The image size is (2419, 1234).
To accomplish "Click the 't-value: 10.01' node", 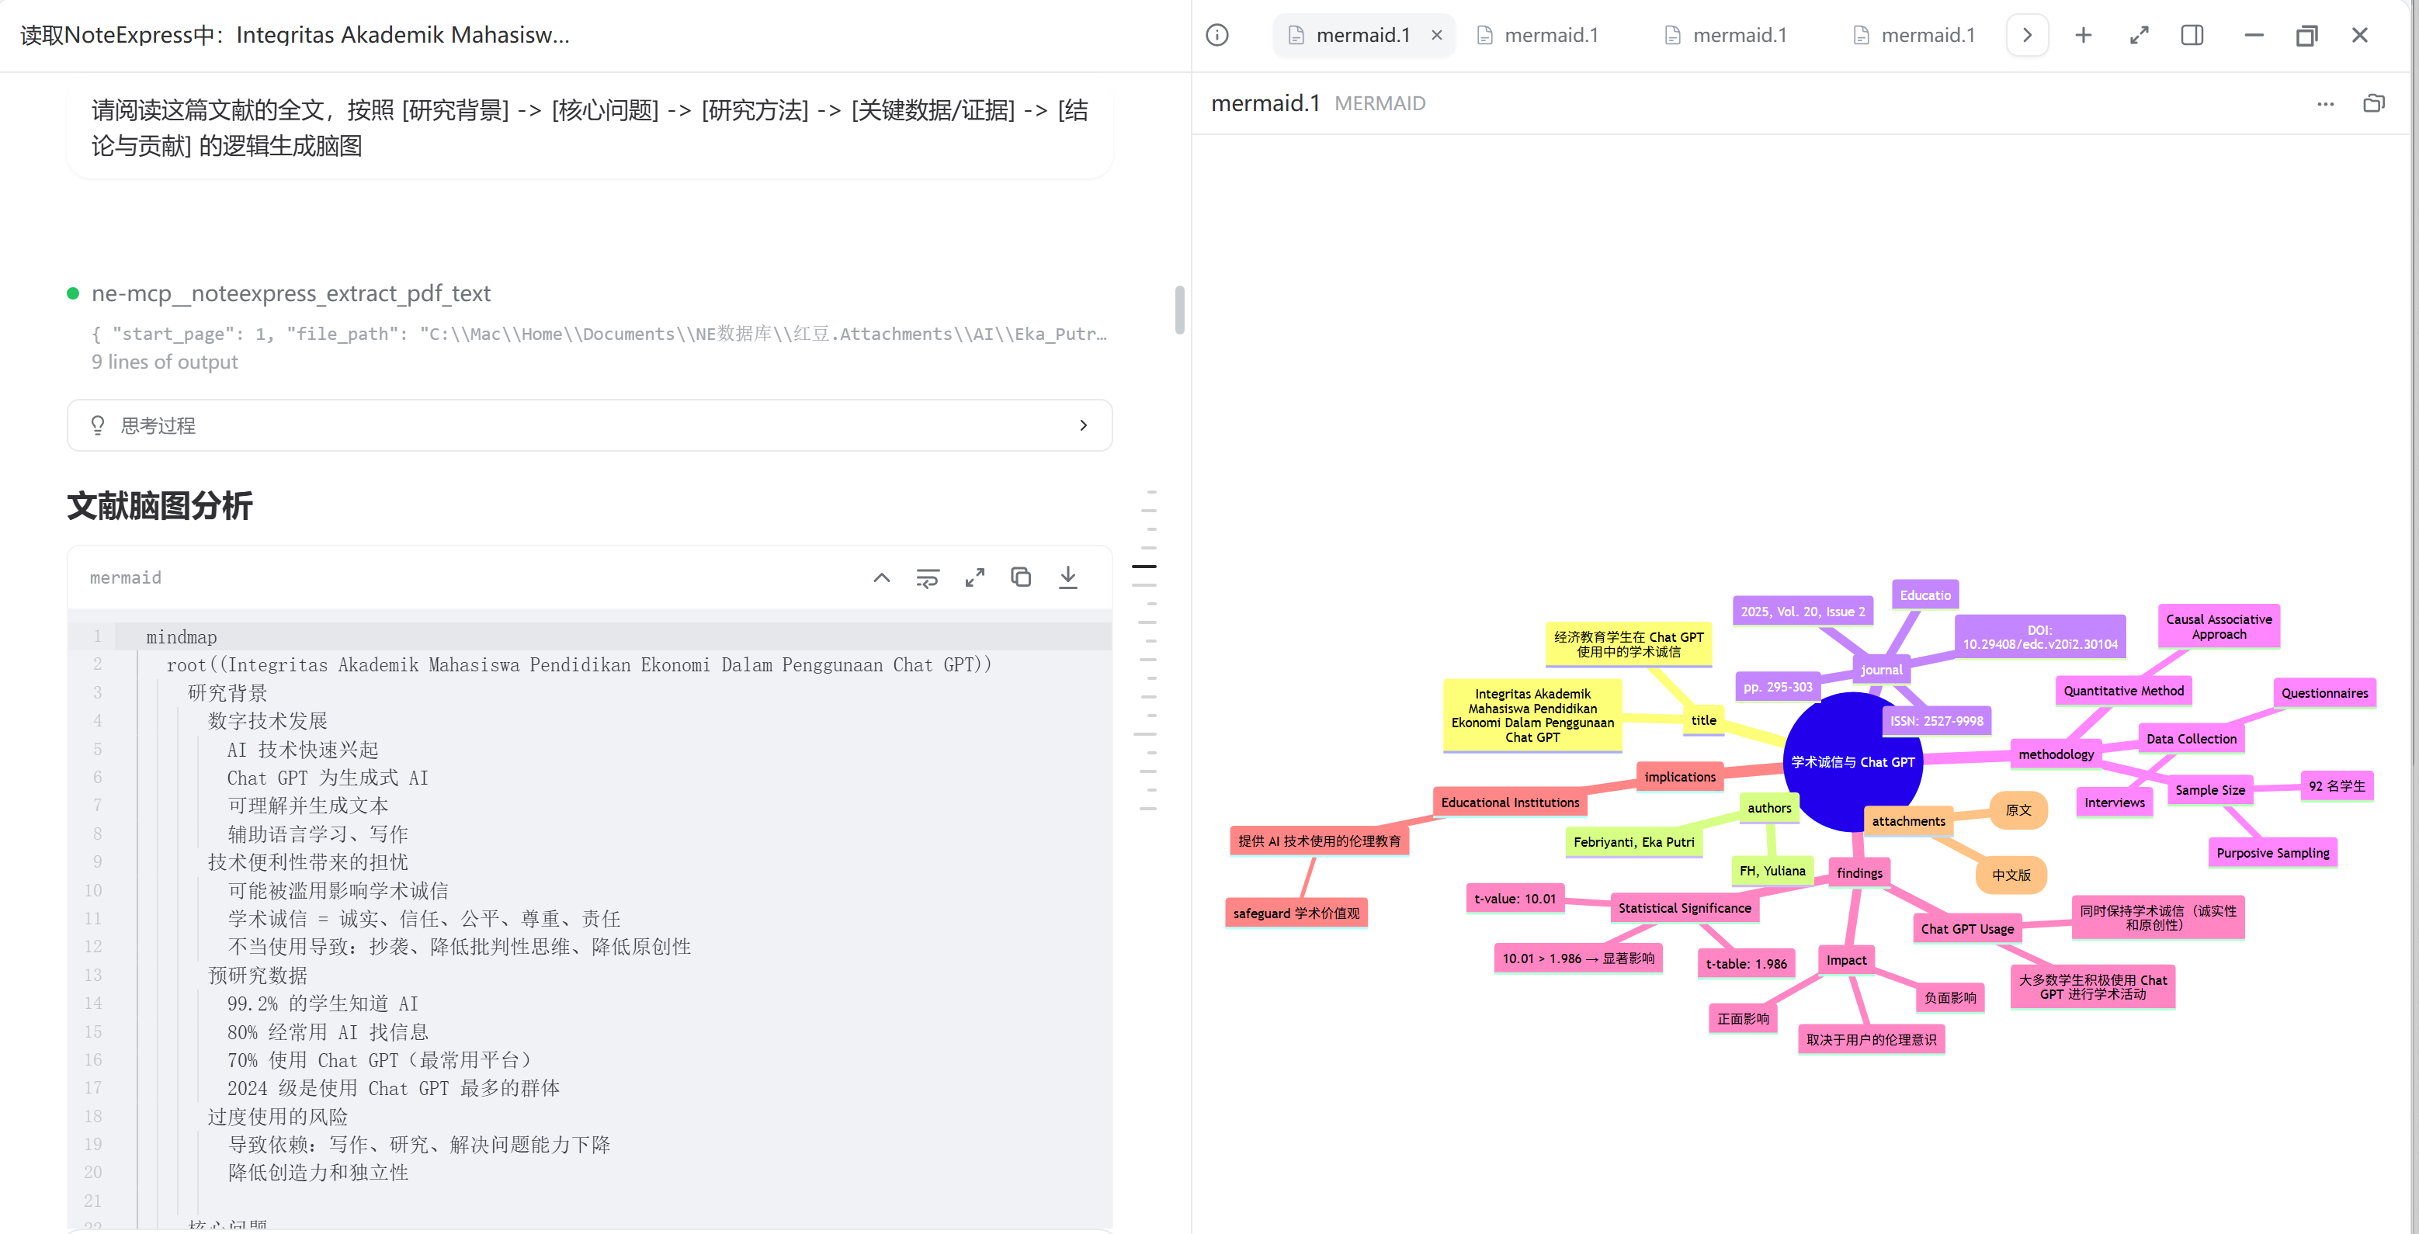I will (x=1515, y=899).
